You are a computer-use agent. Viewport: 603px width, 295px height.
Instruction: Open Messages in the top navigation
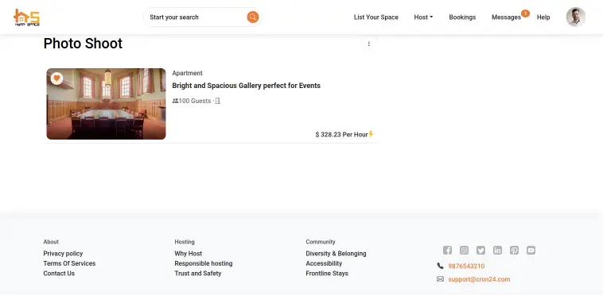coord(506,17)
